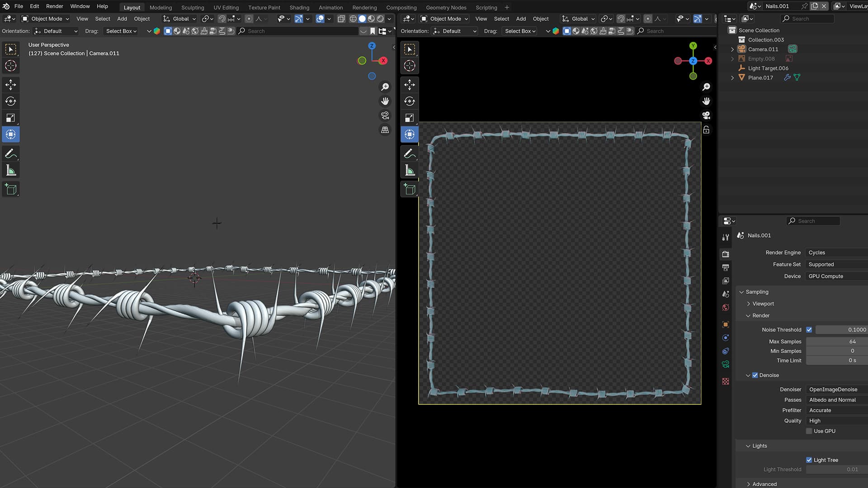868x488 pixels.
Task: Open the Render Engine dropdown
Action: (x=836, y=253)
